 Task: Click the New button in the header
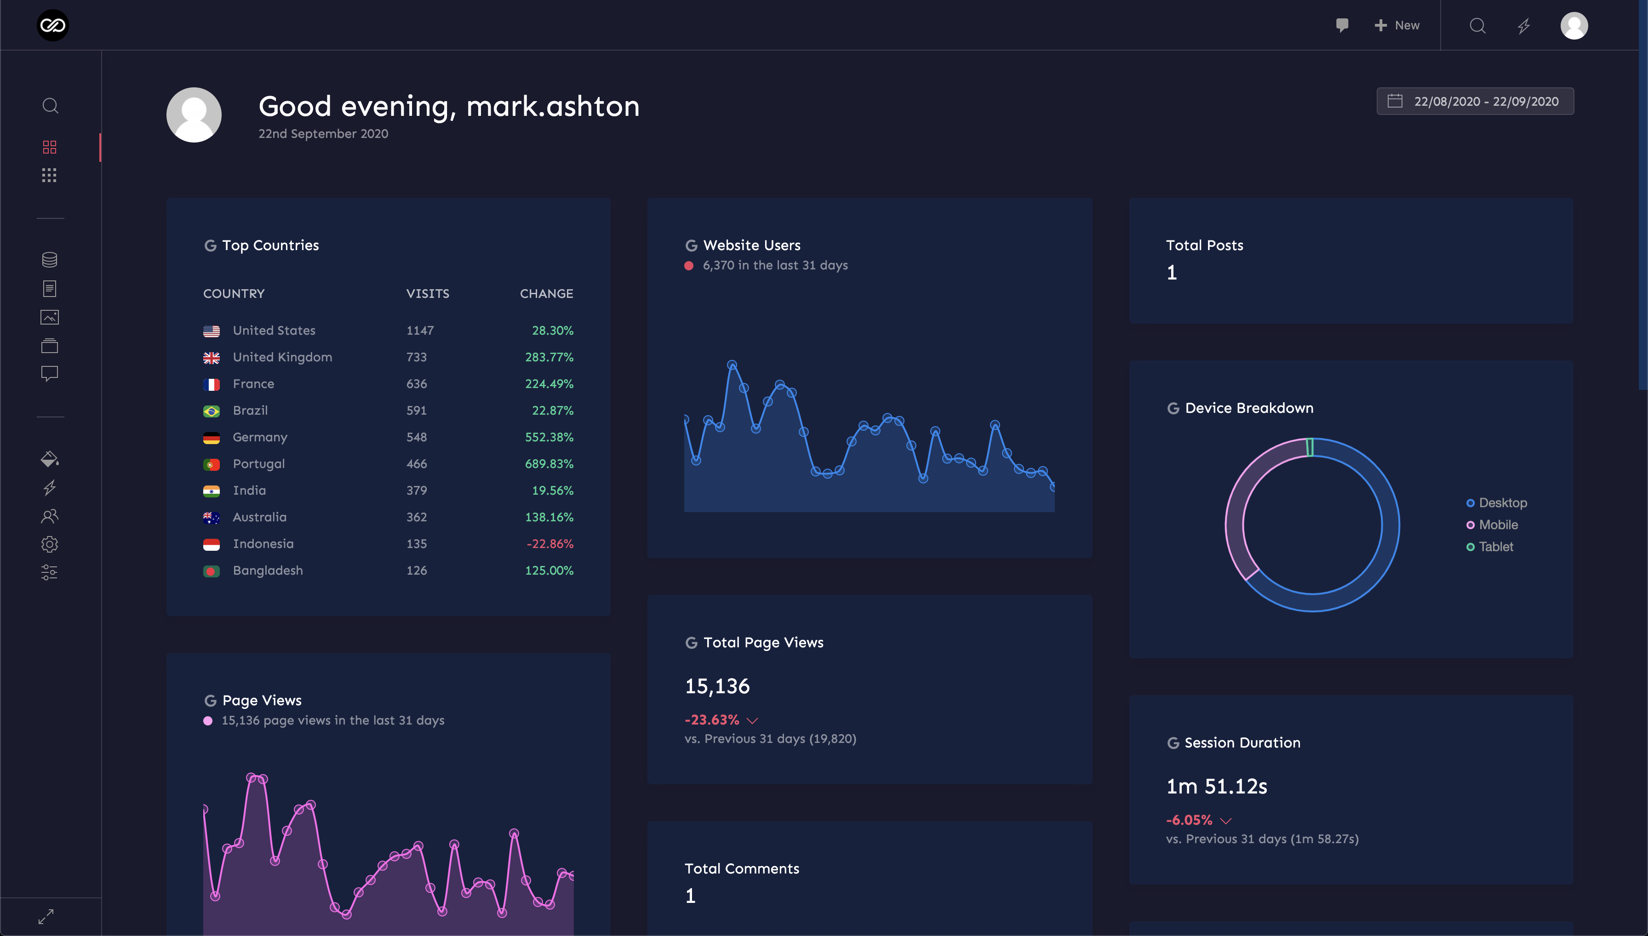pyautogui.click(x=1397, y=25)
